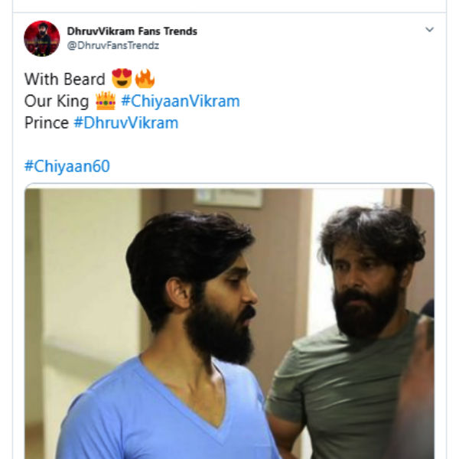Image resolution: width=459 pixels, height=459 pixels.
Task: Click the heart-eyes emoji
Action: pos(122,79)
